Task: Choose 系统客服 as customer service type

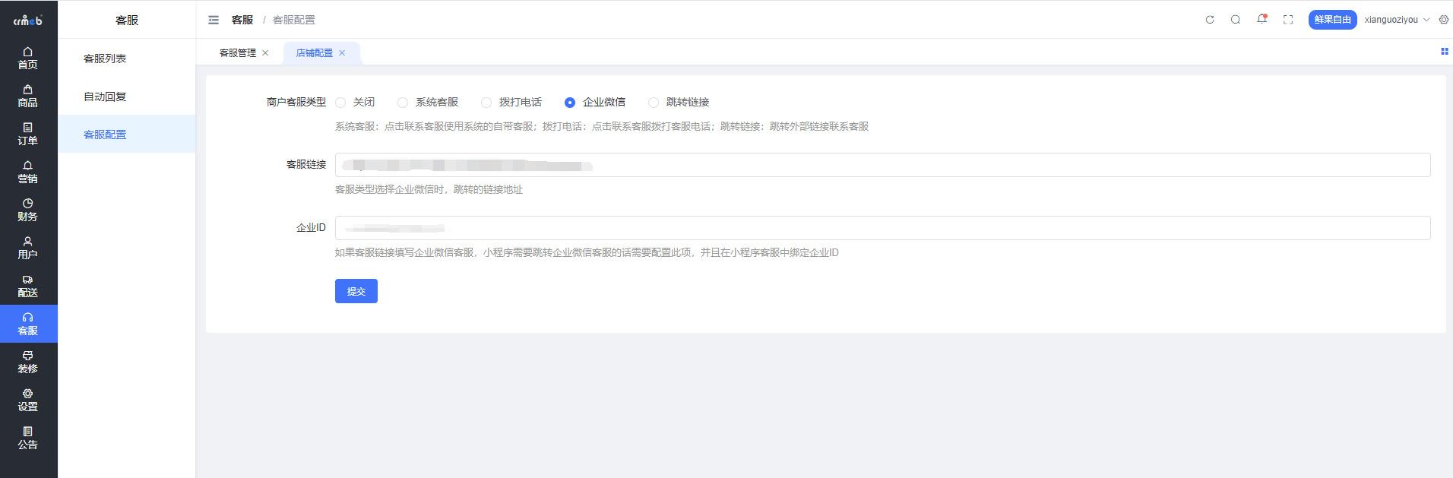Action: click(x=404, y=103)
